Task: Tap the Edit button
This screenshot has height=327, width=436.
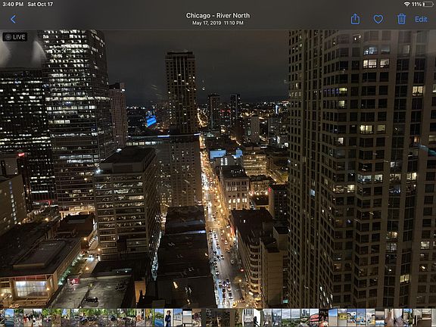Action: click(421, 19)
